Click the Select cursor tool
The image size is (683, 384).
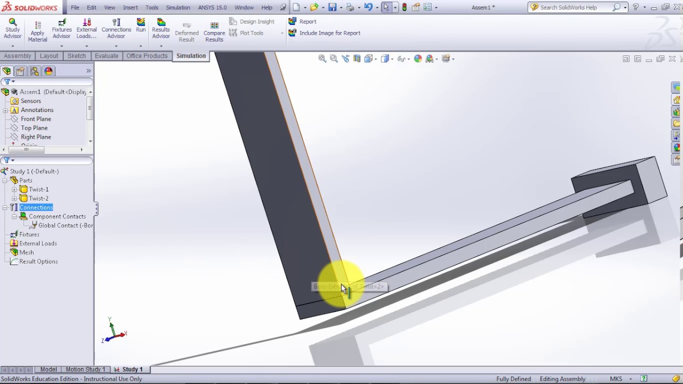pyautogui.click(x=386, y=7)
